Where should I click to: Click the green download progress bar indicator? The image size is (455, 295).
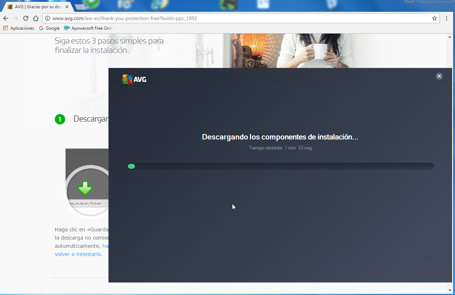131,166
